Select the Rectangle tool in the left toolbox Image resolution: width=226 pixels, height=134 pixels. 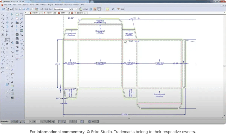(2, 52)
